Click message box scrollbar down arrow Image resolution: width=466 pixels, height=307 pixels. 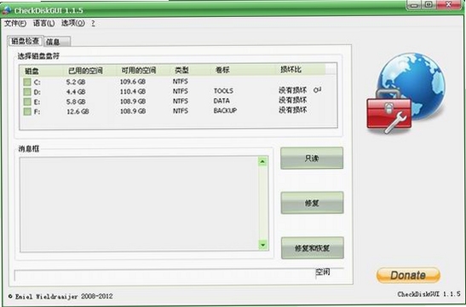pyautogui.click(x=262, y=245)
